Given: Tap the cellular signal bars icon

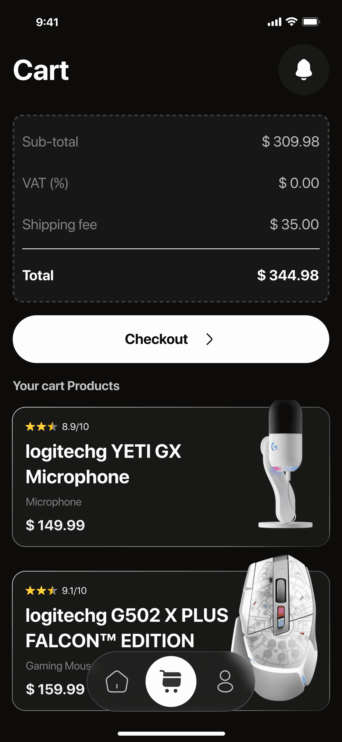Looking at the screenshot, I should point(274,22).
